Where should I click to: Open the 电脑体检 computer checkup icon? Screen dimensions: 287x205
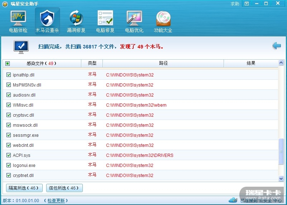pos(18,22)
